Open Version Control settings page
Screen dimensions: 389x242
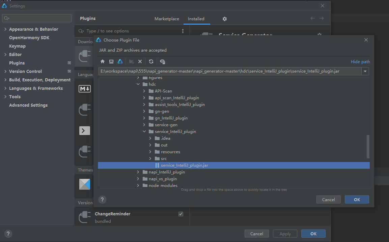[25, 72]
